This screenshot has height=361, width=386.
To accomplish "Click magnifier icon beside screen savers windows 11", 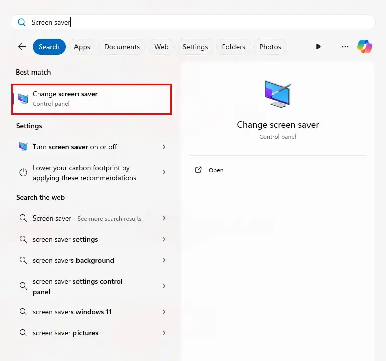I will coord(23,312).
